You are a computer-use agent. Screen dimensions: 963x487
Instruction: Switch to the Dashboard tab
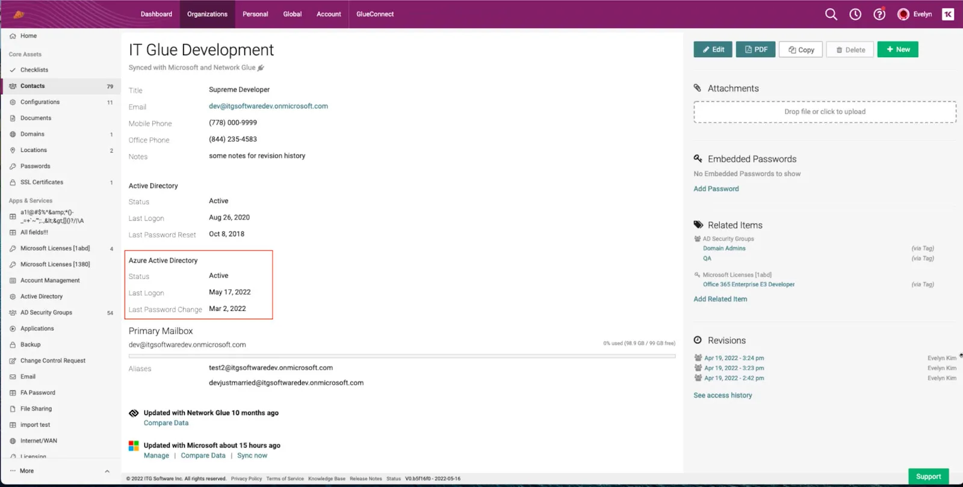coord(156,14)
